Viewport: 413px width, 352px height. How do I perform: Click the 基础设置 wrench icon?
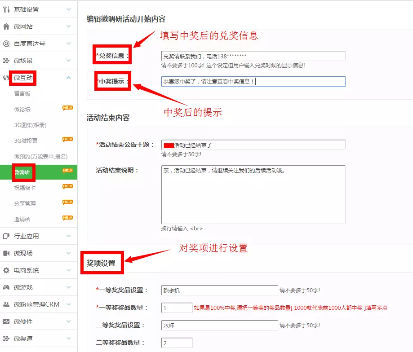(x=6, y=9)
